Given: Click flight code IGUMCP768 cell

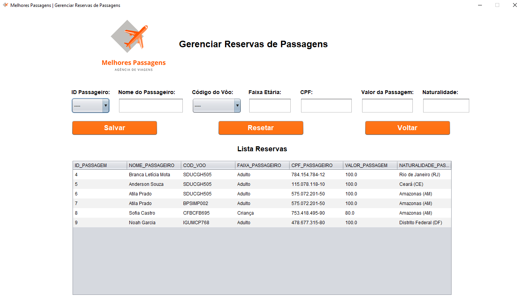Looking at the screenshot, I should 208,223.
